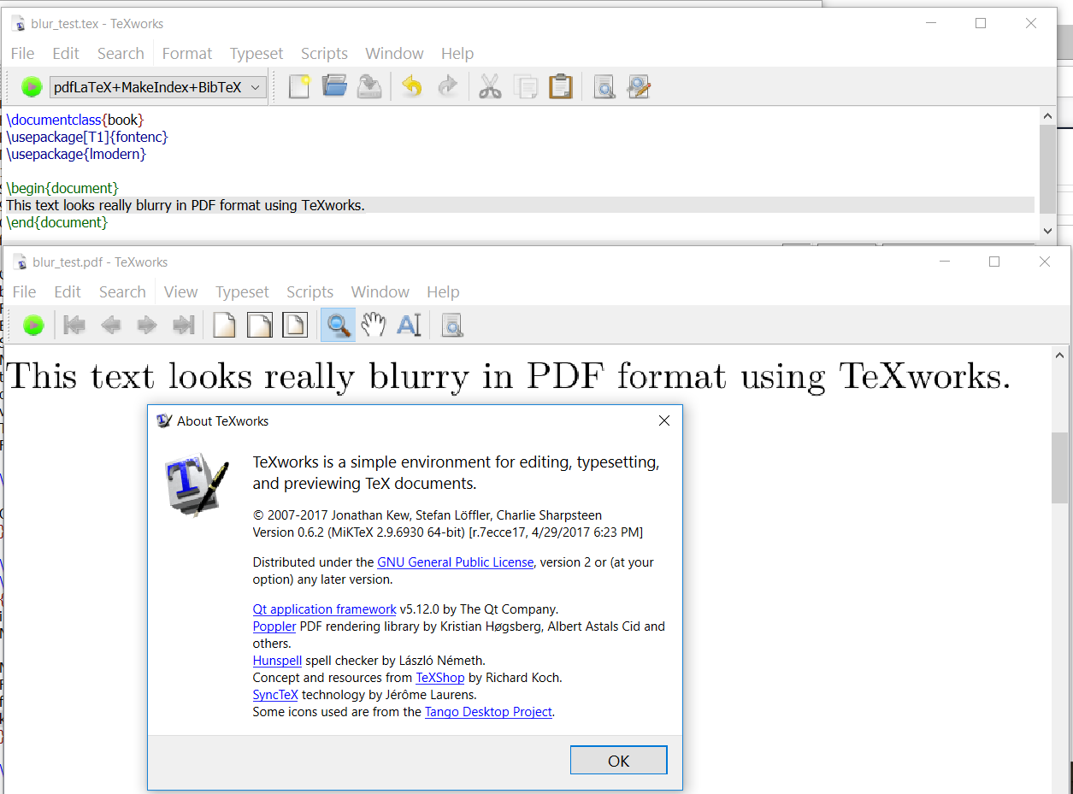Image resolution: width=1073 pixels, height=794 pixels.
Task: Open the File menu in blur_test.pdf window
Action: point(25,291)
